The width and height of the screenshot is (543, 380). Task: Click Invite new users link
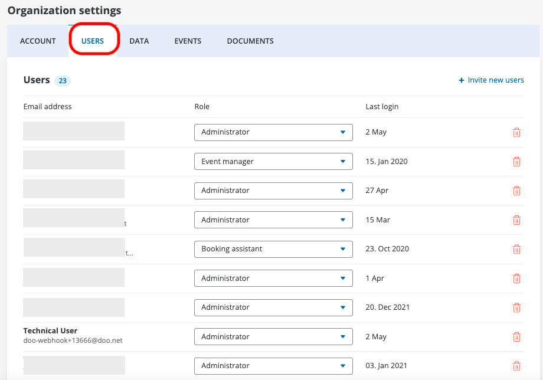pos(491,80)
